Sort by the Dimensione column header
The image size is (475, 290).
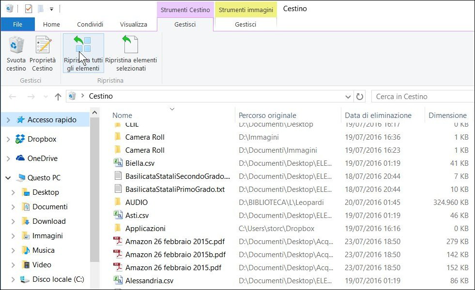click(x=447, y=116)
